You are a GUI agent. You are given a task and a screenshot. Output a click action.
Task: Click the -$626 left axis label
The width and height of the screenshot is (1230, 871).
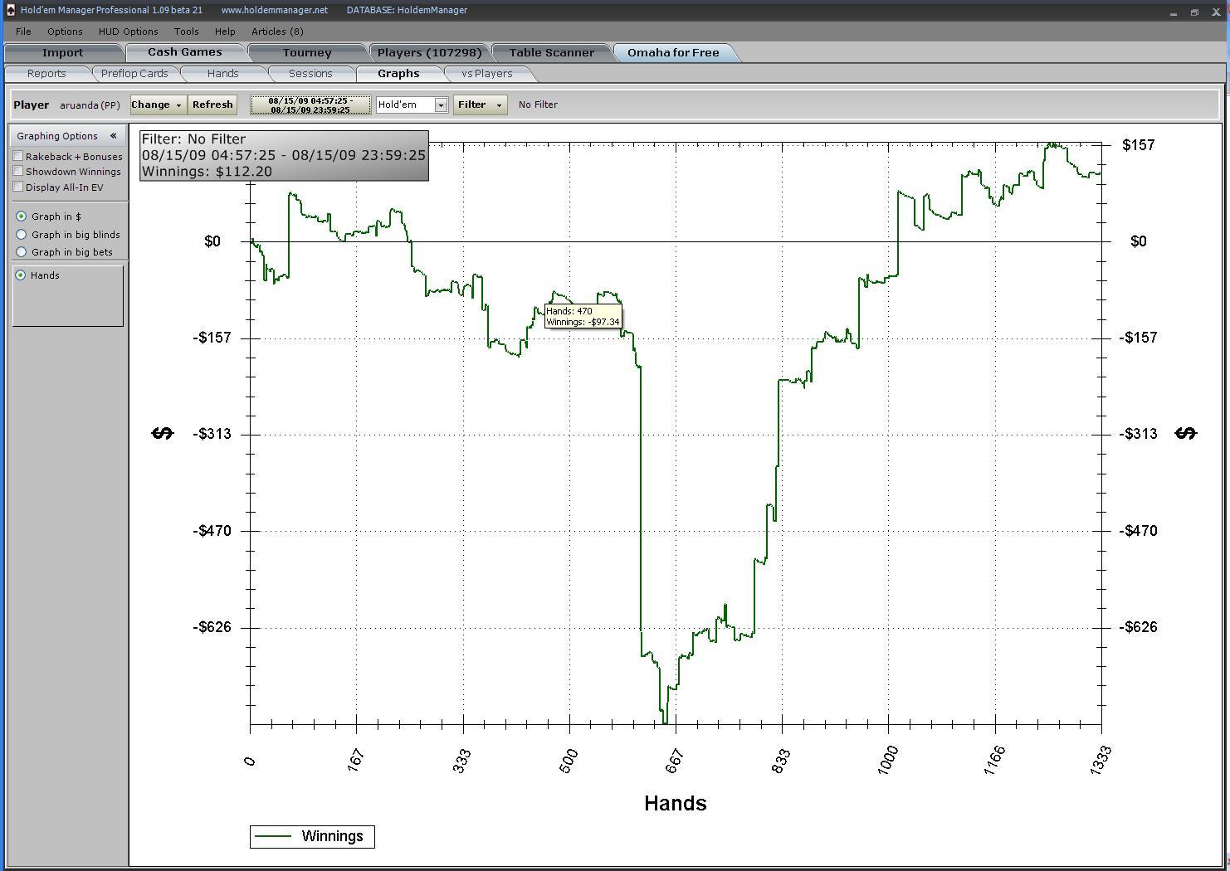click(212, 627)
